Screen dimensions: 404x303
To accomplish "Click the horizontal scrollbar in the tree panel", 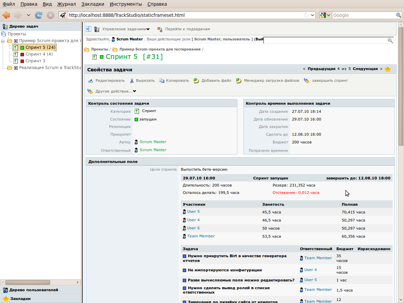I will (28, 282).
